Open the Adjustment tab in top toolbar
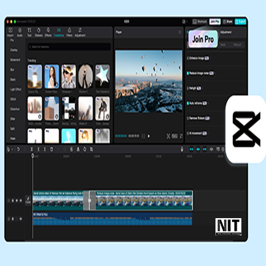The image size is (266, 266). click(x=80, y=33)
